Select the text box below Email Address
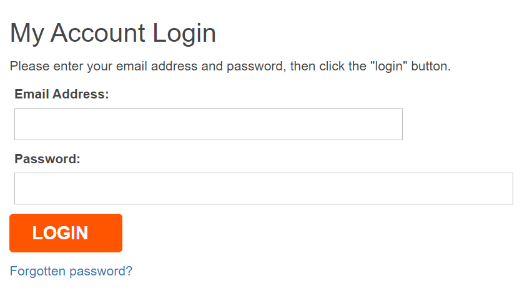Viewport: 532px width, 296px height. 209,124
